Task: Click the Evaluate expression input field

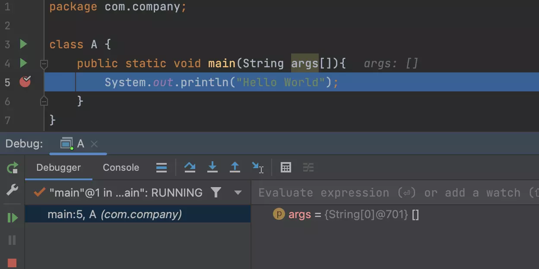Action: click(395, 193)
